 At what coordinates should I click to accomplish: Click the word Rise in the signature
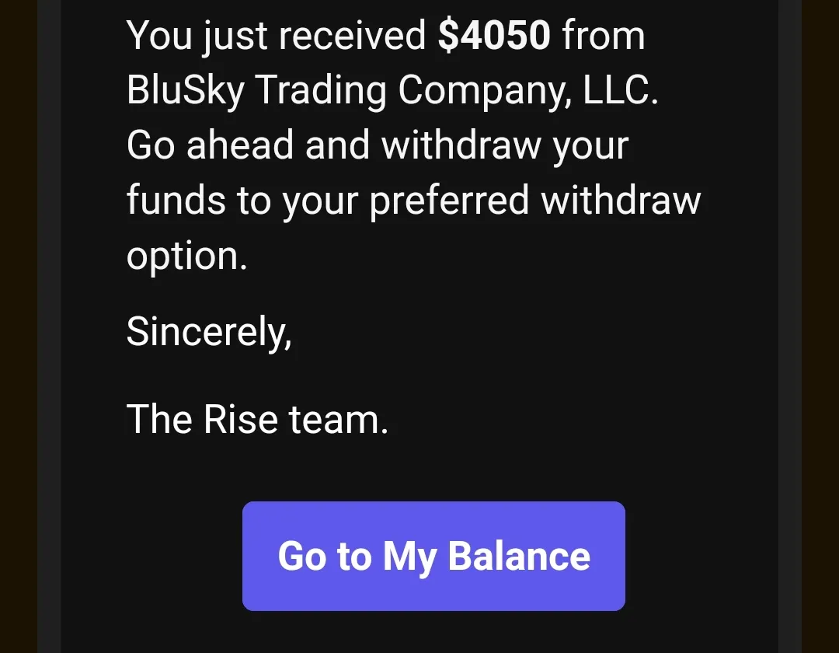pyautogui.click(x=240, y=418)
